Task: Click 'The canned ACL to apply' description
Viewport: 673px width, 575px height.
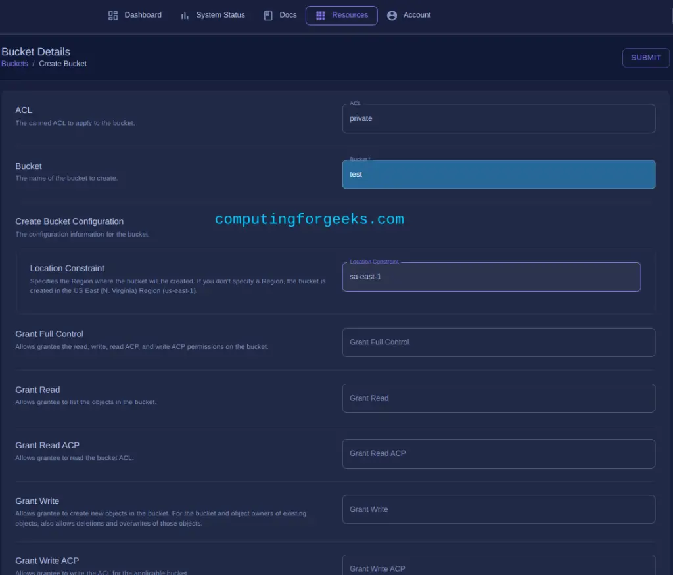Action: click(75, 123)
